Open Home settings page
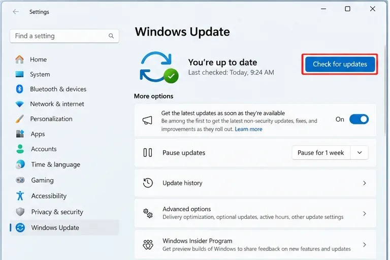The height and width of the screenshot is (260, 390). 64,59
